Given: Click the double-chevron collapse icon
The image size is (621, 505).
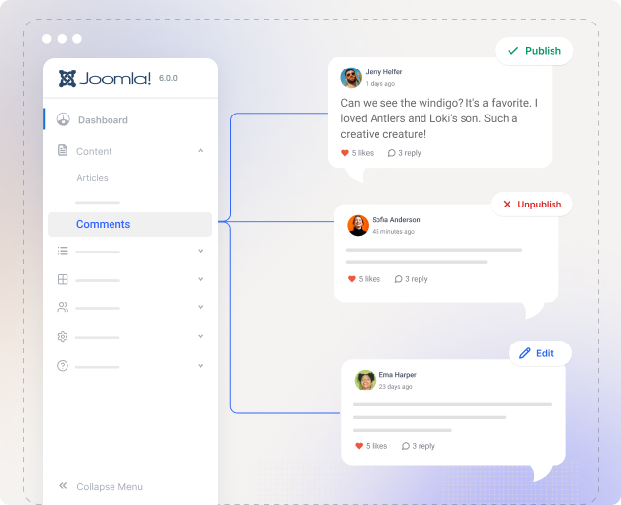Looking at the screenshot, I should click(x=63, y=486).
